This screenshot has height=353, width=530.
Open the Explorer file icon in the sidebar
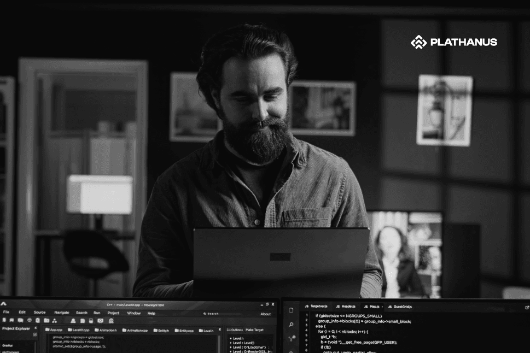pos(292,310)
